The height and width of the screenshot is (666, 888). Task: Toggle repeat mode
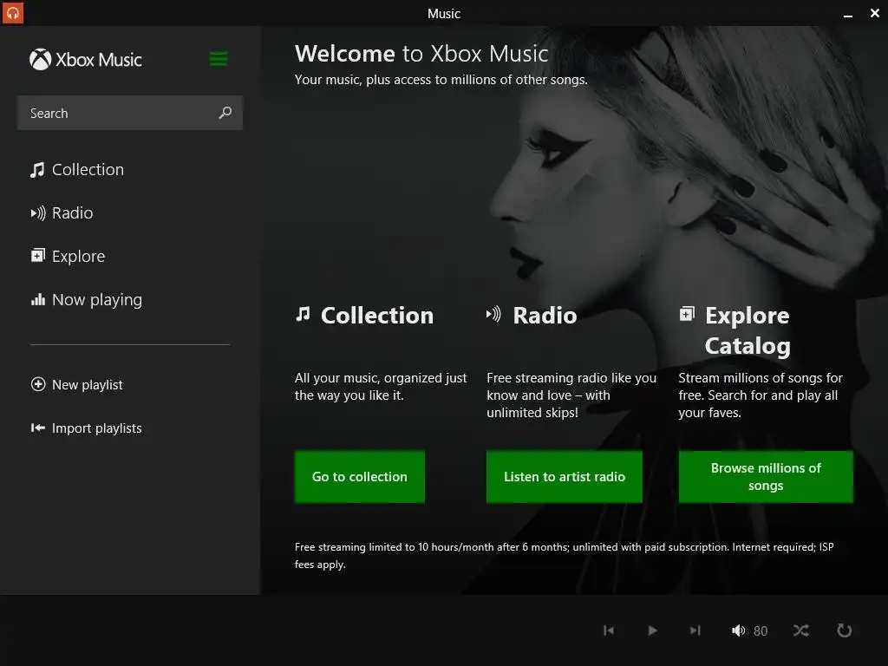click(x=845, y=630)
